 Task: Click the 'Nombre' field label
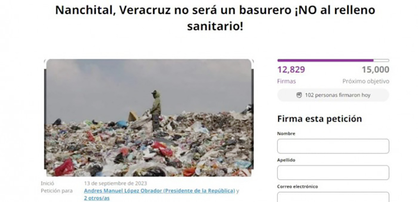point(286,134)
